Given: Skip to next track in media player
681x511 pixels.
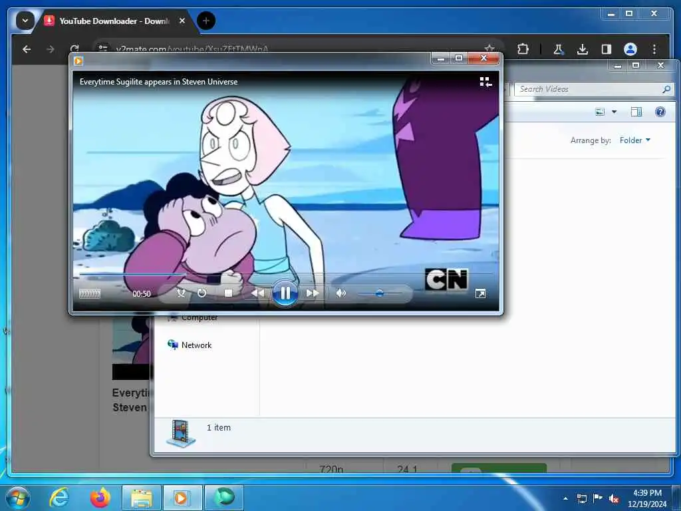Looking at the screenshot, I should point(313,293).
